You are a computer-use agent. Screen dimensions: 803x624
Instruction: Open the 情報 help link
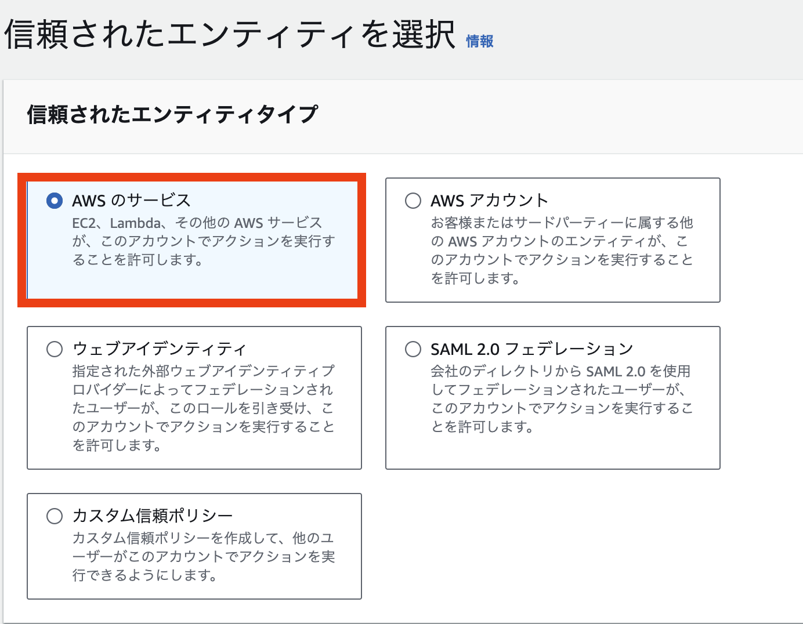pos(479,41)
